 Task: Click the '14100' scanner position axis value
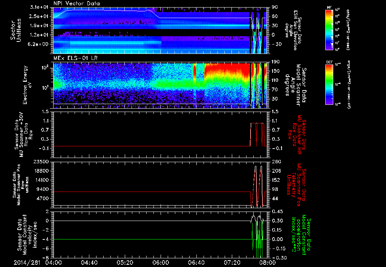coord(41,180)
